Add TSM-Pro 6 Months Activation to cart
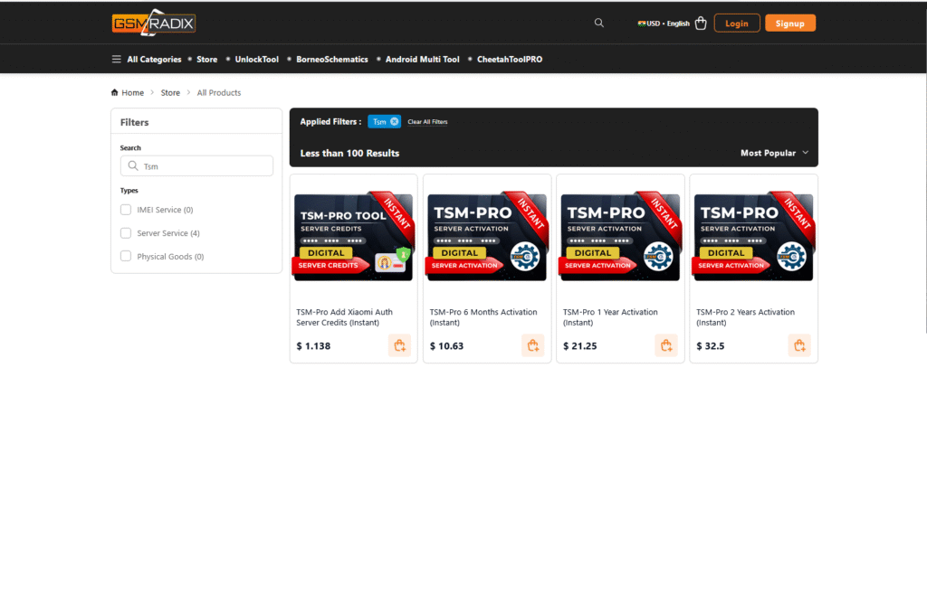 click(532, 345)
